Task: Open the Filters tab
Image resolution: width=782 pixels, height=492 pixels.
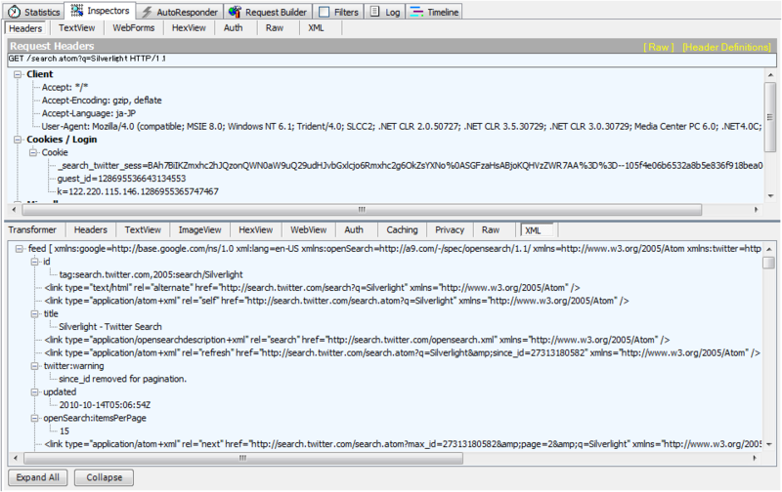Action: pyautogui.click(x=338, y=12)
